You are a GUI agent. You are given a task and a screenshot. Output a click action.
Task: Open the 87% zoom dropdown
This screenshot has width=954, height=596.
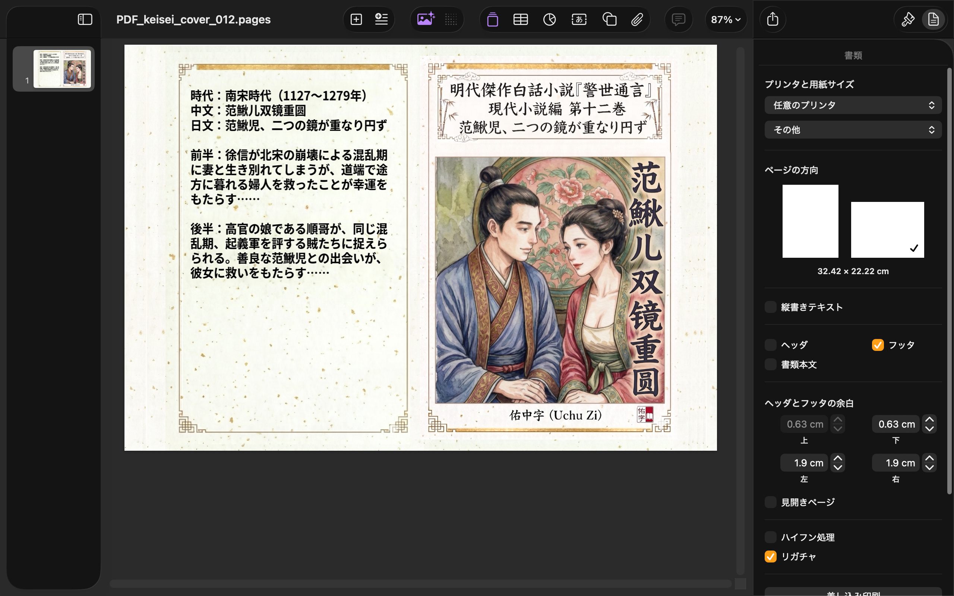(x=725, y=19)
